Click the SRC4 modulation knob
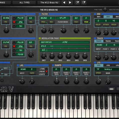This screenshot has width=119, height=119. coord(68,56)
